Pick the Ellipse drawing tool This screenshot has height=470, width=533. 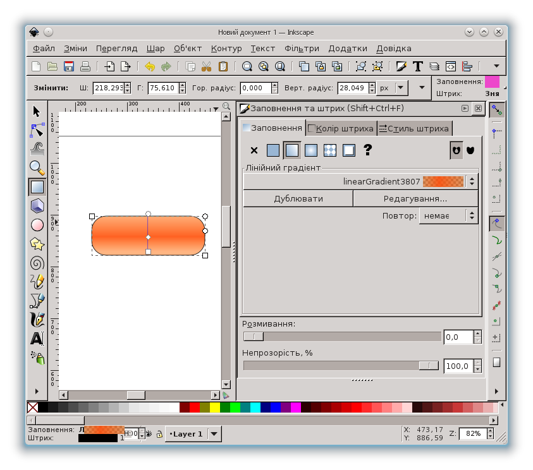[37, 225]
